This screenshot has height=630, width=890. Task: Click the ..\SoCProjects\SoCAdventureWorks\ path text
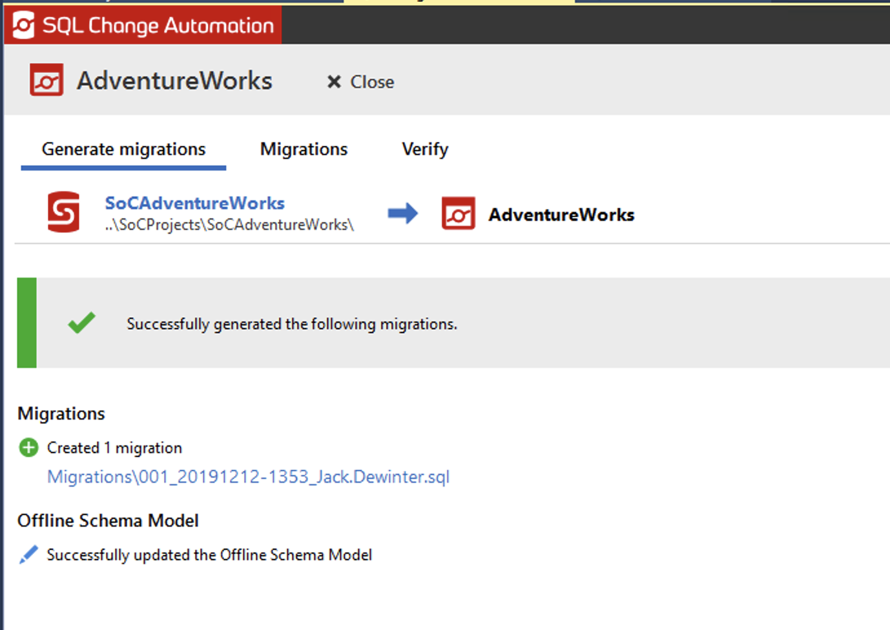tap(229, 225)
